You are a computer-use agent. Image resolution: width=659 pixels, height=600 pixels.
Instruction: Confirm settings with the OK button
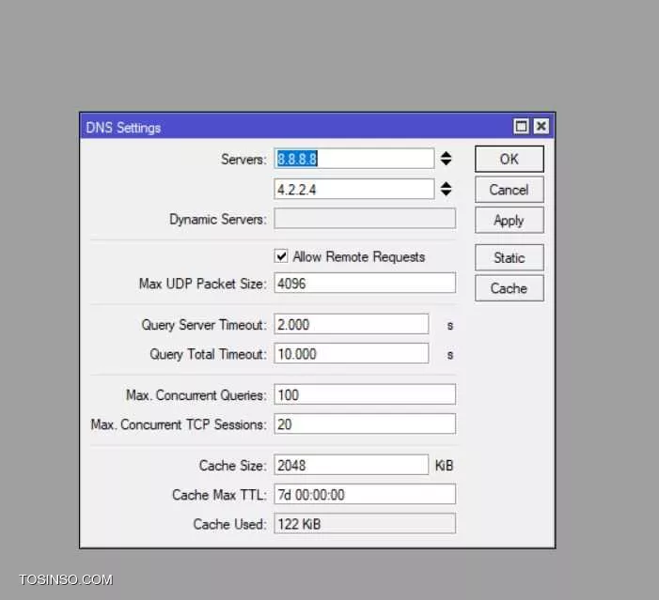509,159
